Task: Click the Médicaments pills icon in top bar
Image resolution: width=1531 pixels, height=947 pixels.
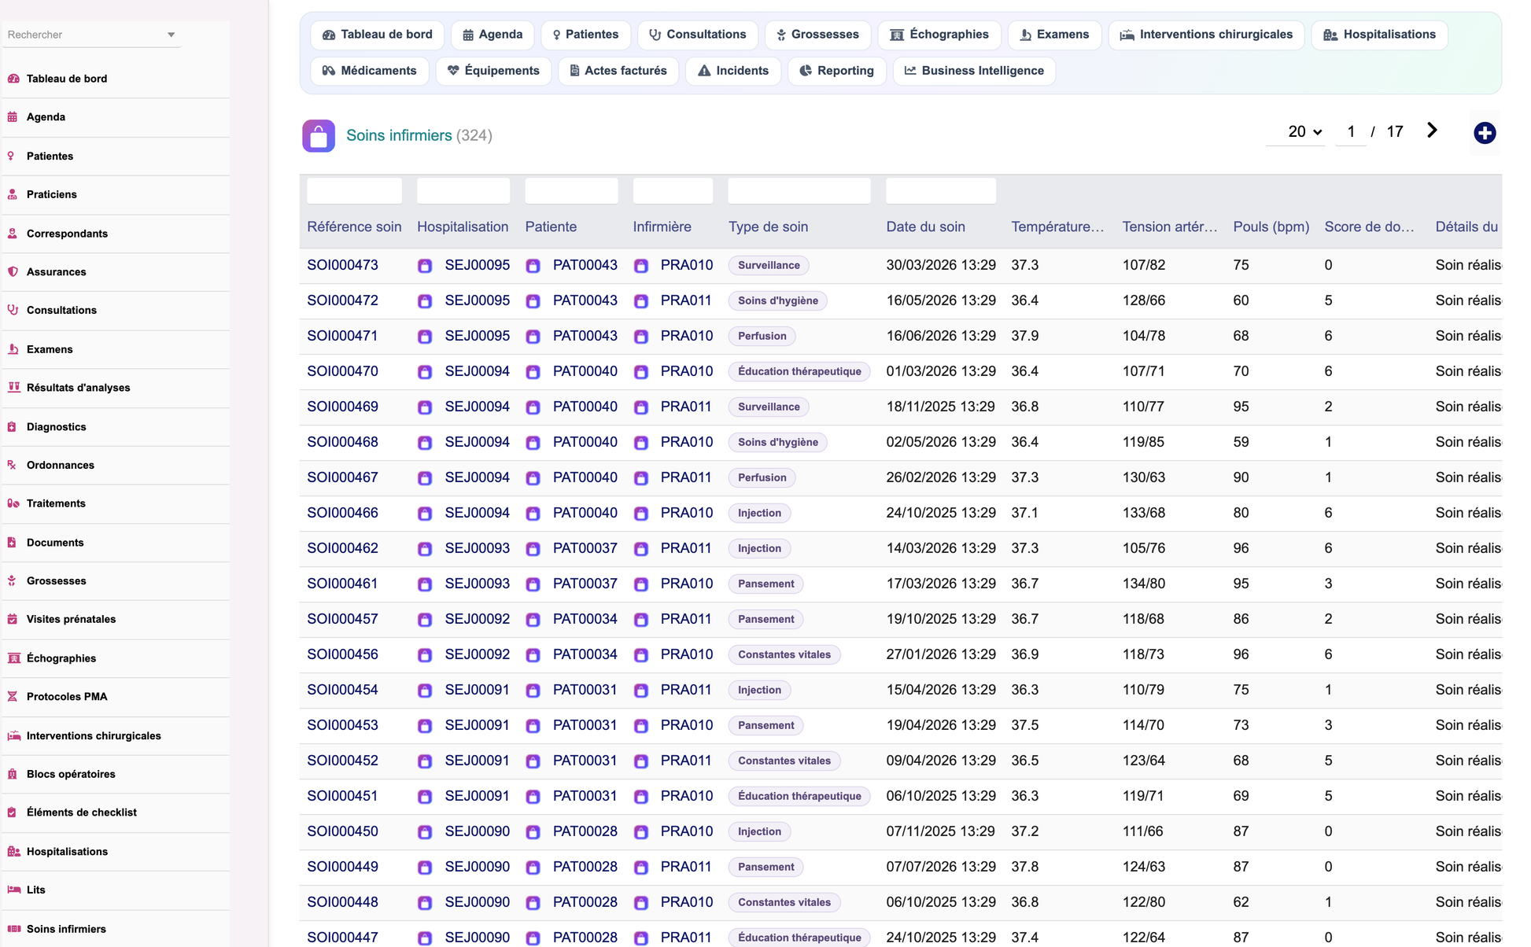Action: [328, 71]
